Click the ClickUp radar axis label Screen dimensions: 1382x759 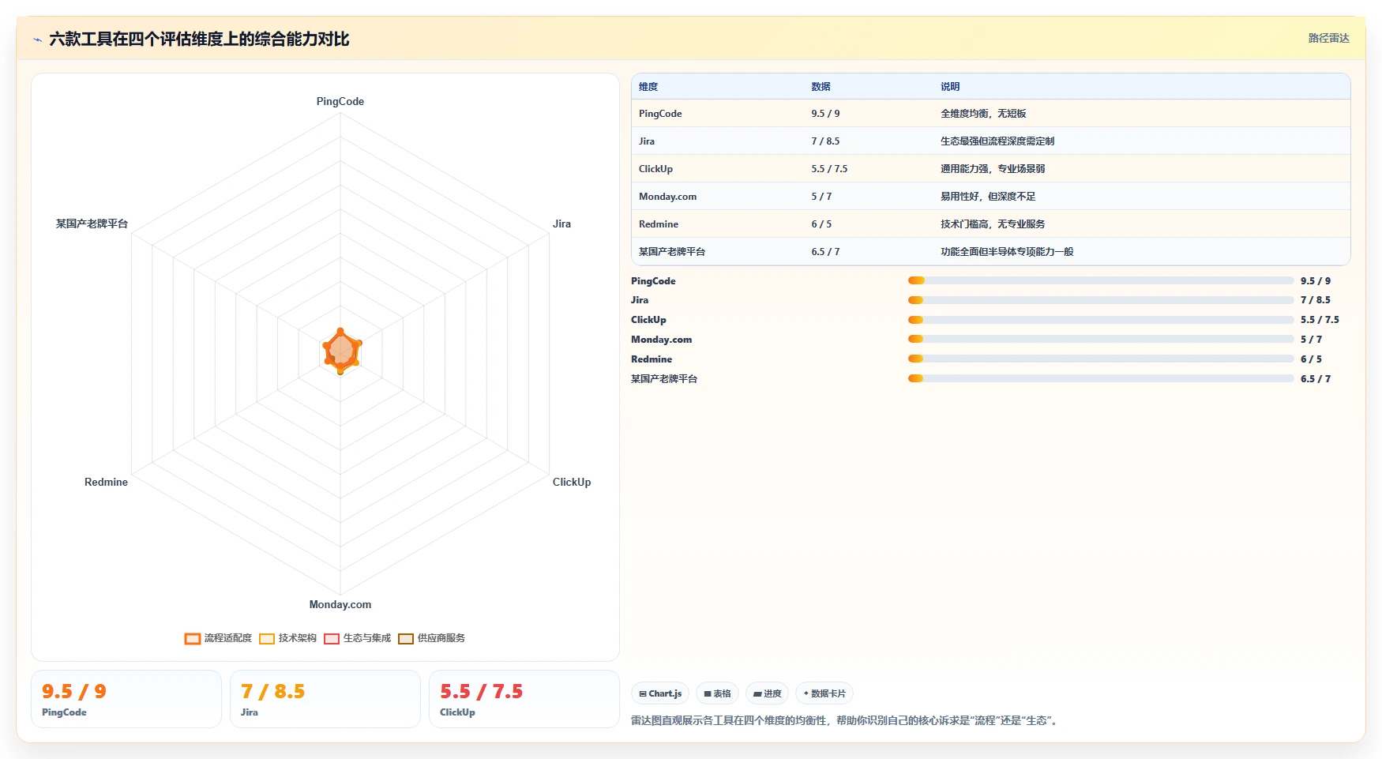click(572, 482)
